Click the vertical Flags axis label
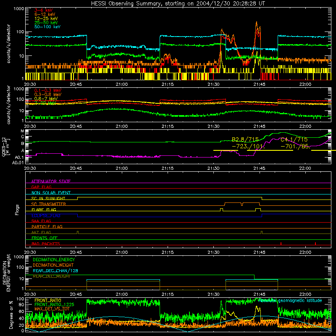Viewport: 336px width, 336px height. 17,210
